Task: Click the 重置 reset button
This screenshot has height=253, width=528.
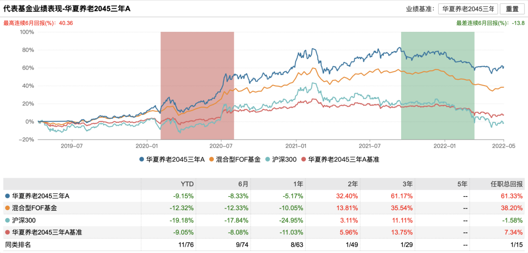Action: 512,9
